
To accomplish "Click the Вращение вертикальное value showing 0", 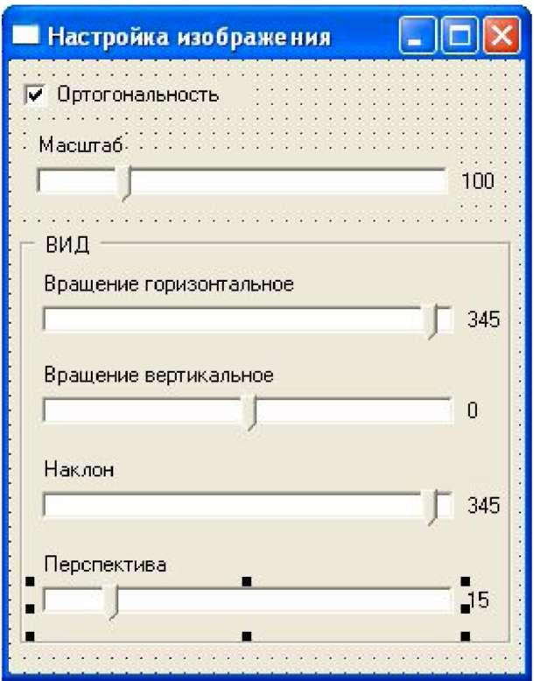I will (473, 411).
